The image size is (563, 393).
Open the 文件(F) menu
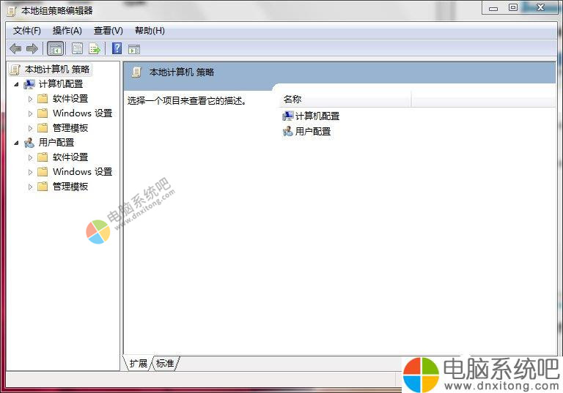click(x=27, y=31)
